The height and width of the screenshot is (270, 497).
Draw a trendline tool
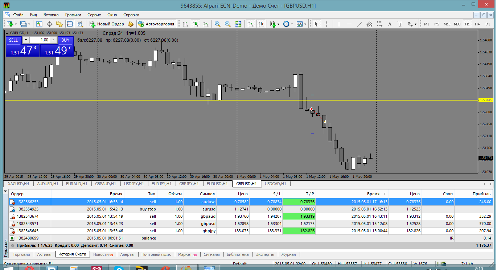(360, 24)
